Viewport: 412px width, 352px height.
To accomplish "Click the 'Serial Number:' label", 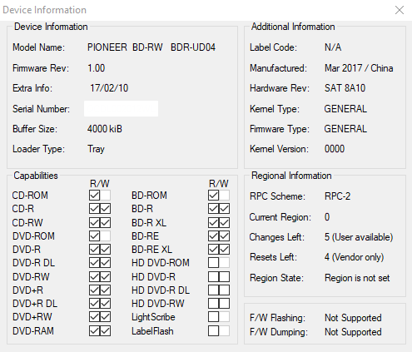I will pyautogui.click(x=41, y=109).
